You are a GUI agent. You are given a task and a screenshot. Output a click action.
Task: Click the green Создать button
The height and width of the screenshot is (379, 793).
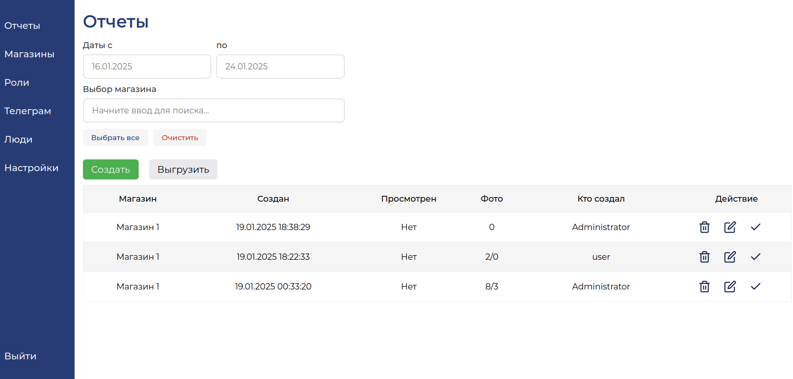click(x=111, y=169)
